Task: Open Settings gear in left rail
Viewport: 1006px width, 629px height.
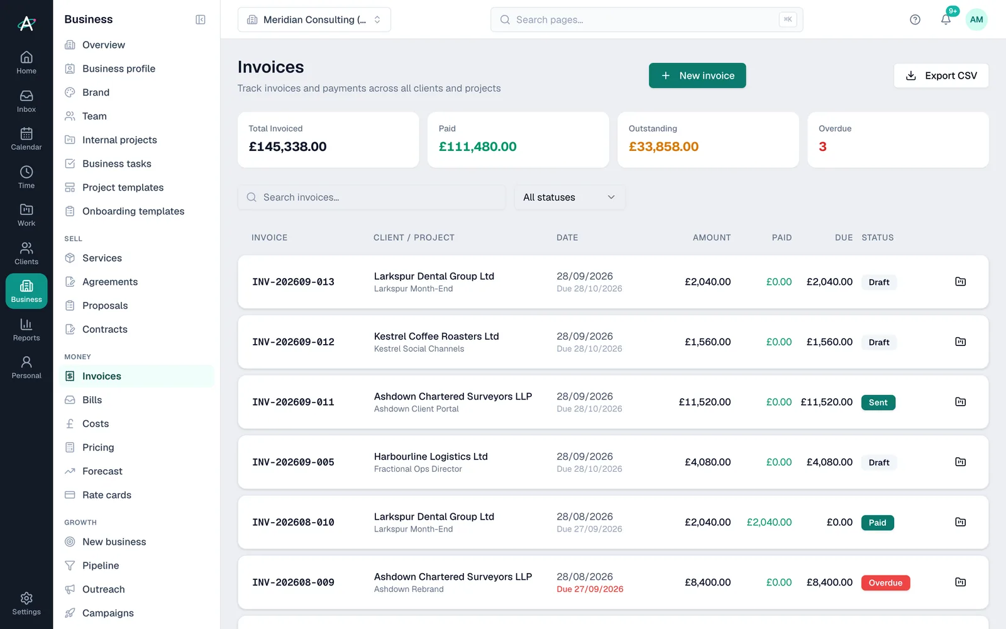Action: (26, 604)
